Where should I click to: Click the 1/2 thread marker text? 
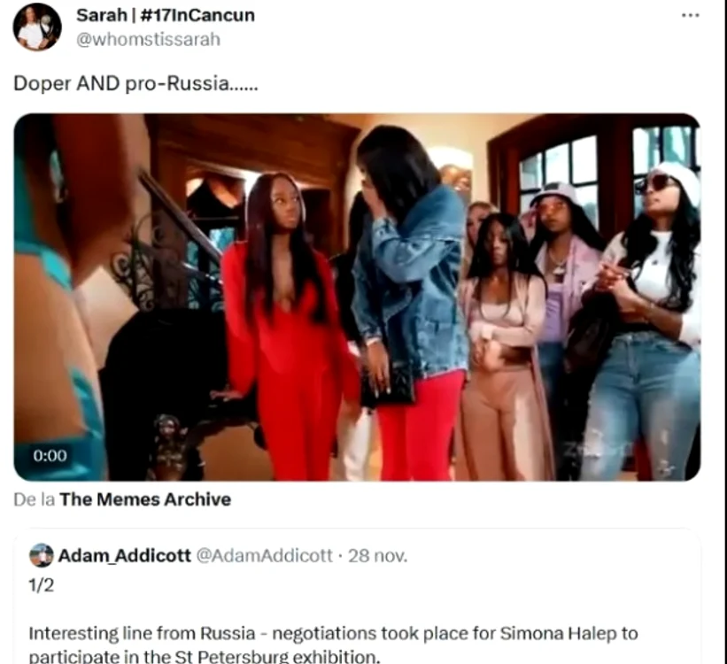pyautogui.click(x=42, y=585)
